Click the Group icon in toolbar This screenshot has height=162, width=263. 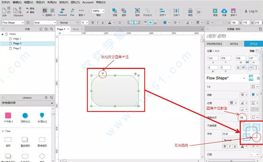[137, 11]
